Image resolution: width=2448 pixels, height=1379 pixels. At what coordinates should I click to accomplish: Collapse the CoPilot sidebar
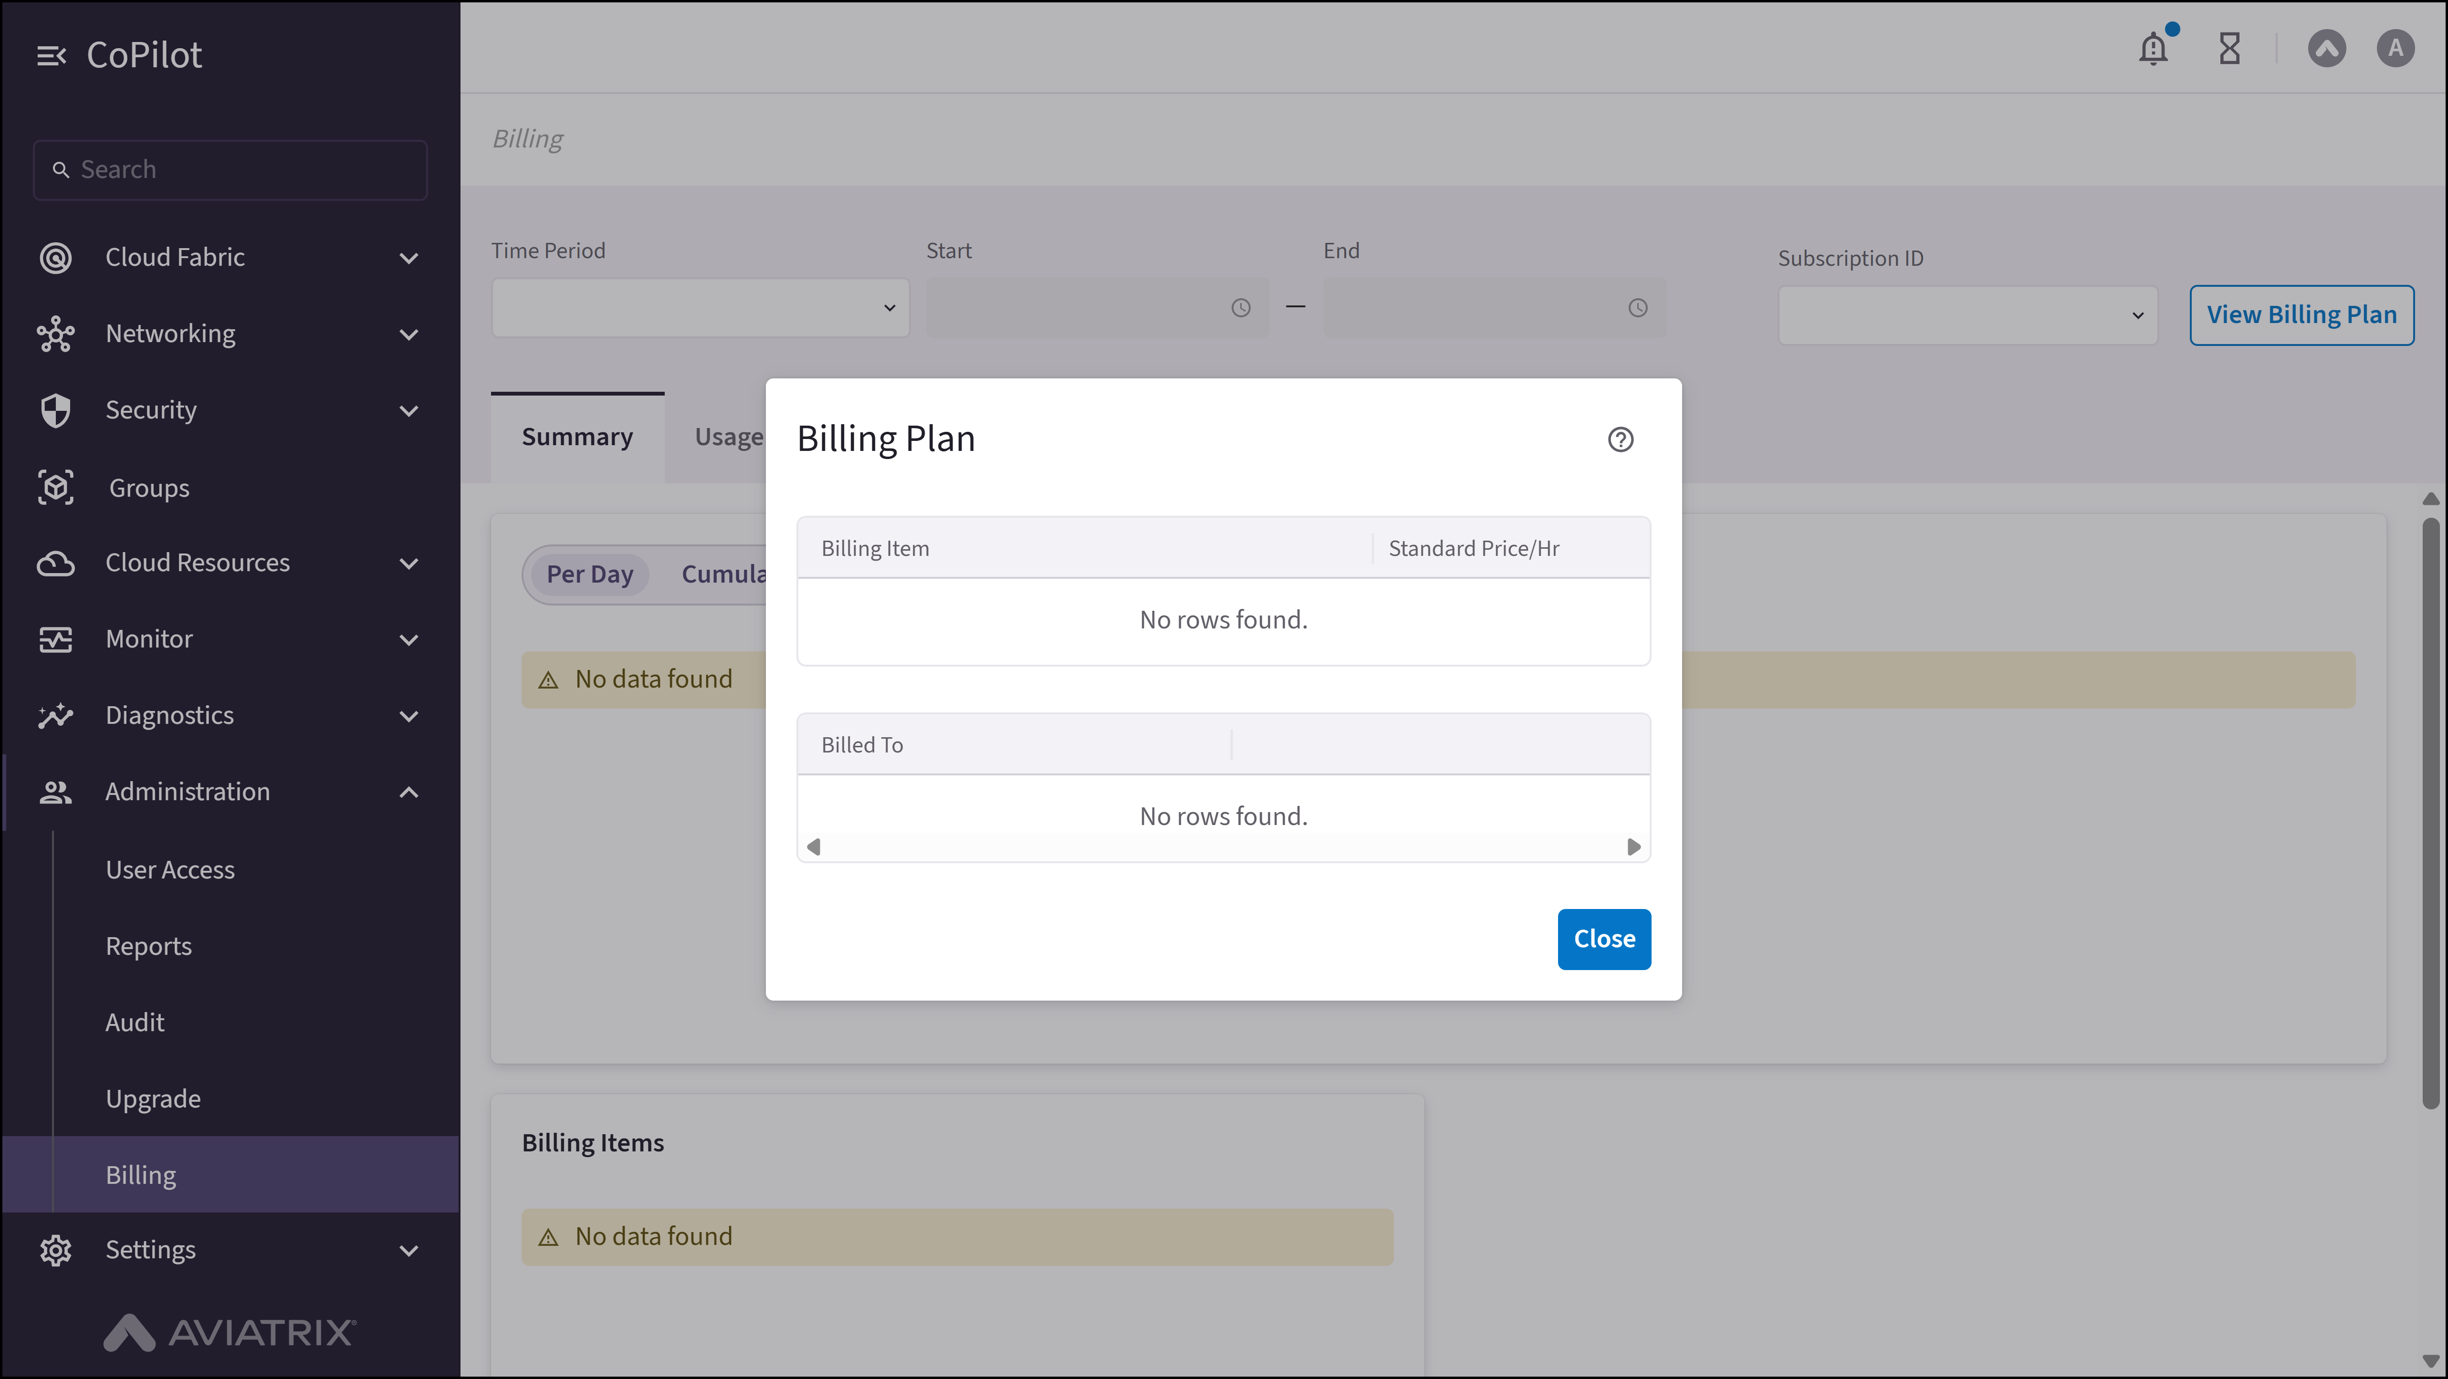pos(52,54)
